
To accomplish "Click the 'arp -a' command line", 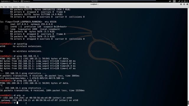I will (x=12, y=95).
